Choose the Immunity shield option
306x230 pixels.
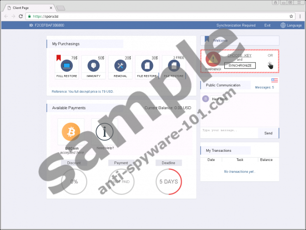point(93,66)
